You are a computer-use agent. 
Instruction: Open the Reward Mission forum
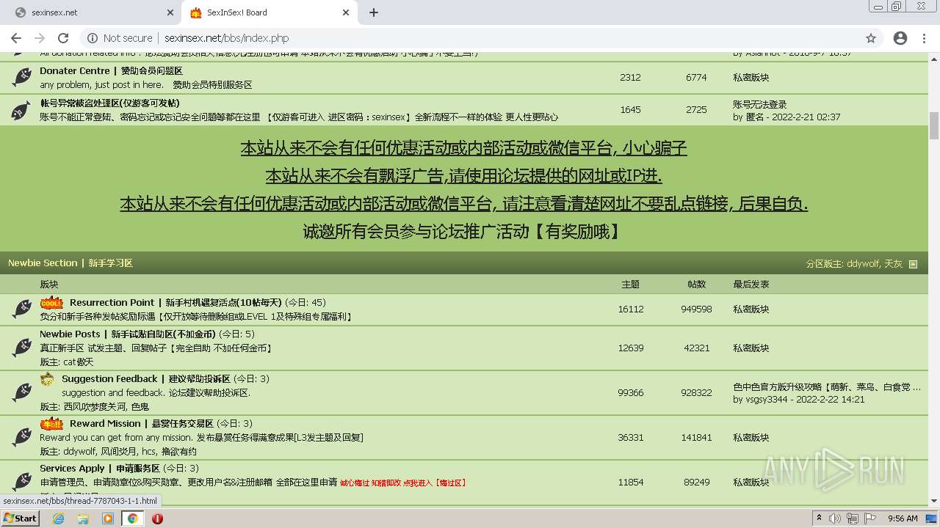(141, 423)
